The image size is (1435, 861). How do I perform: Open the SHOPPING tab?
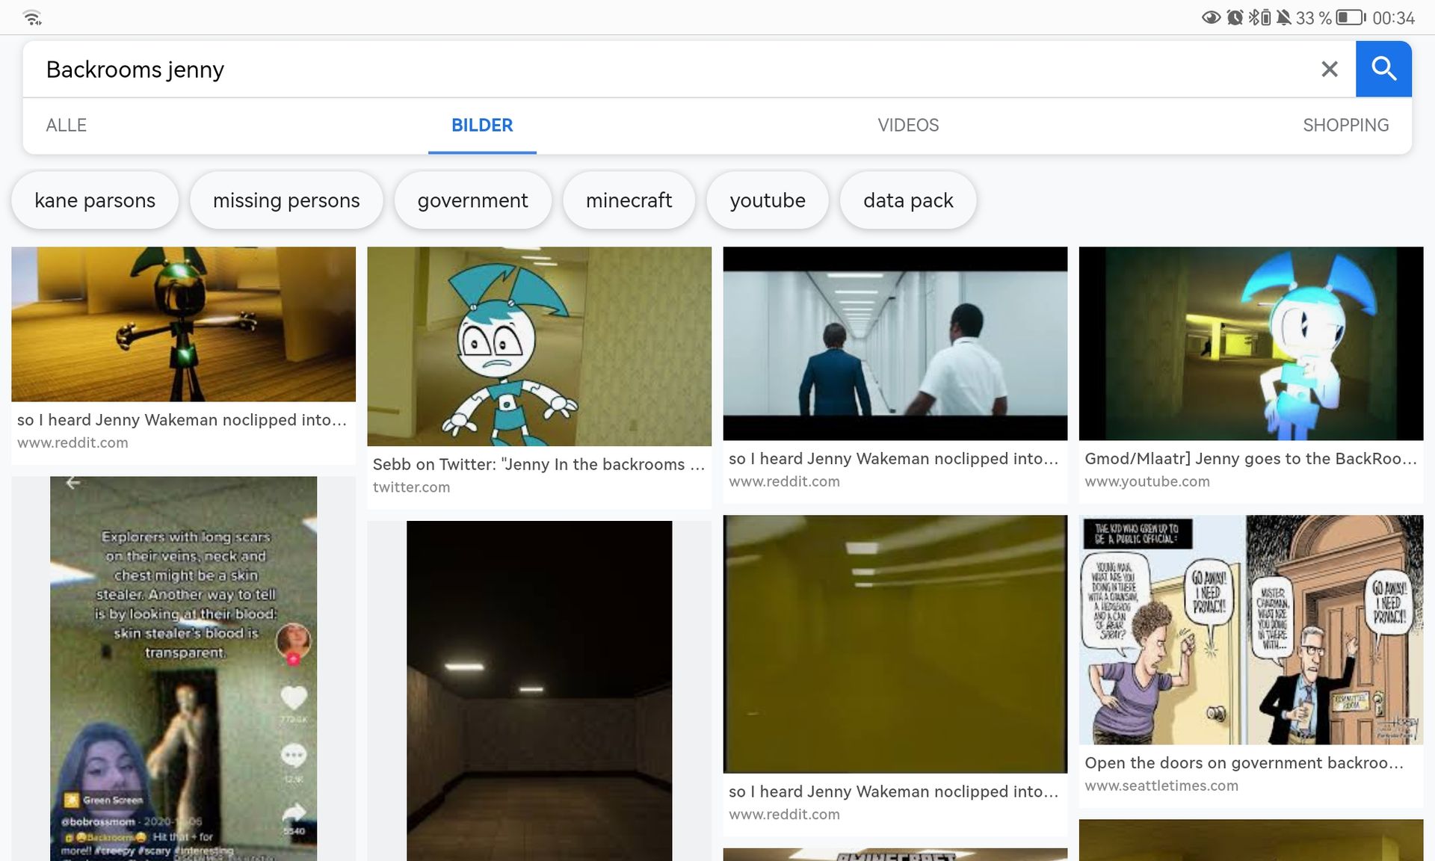[1345, 125]
